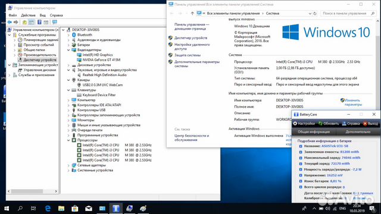Select Управление дисками in left tree

tap(40, 70)
